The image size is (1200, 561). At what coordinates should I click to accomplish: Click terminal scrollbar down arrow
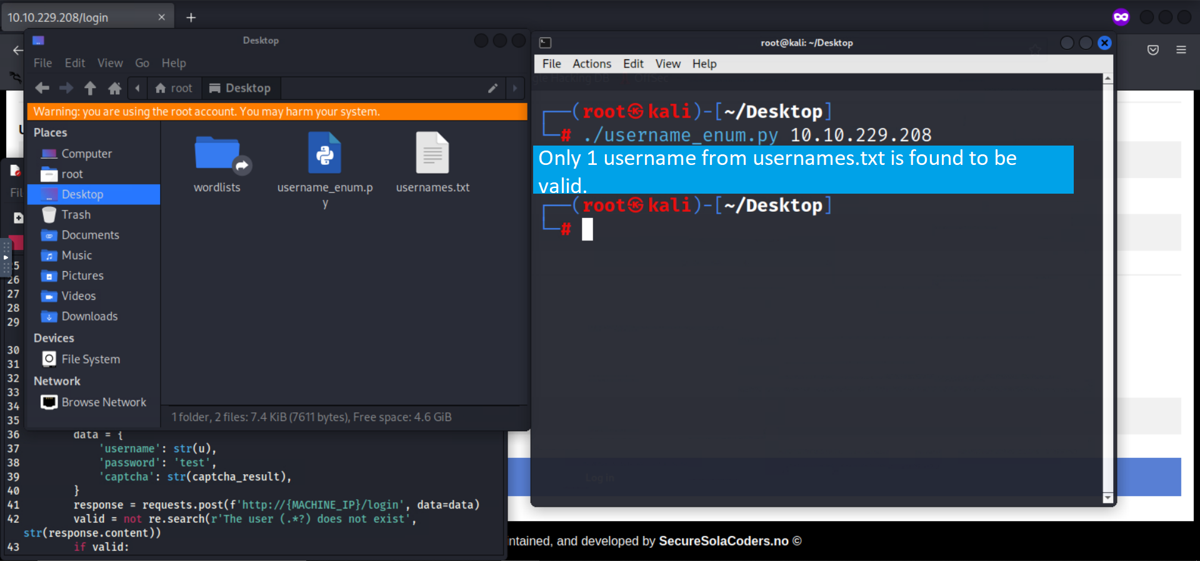click(1108, 498)
